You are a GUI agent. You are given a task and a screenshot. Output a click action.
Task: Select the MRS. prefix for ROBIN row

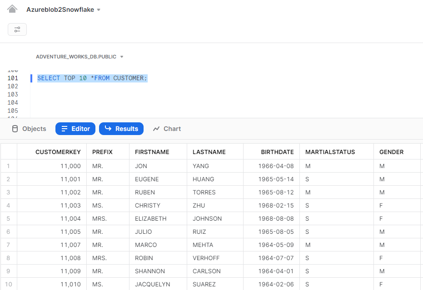point(108,258)
